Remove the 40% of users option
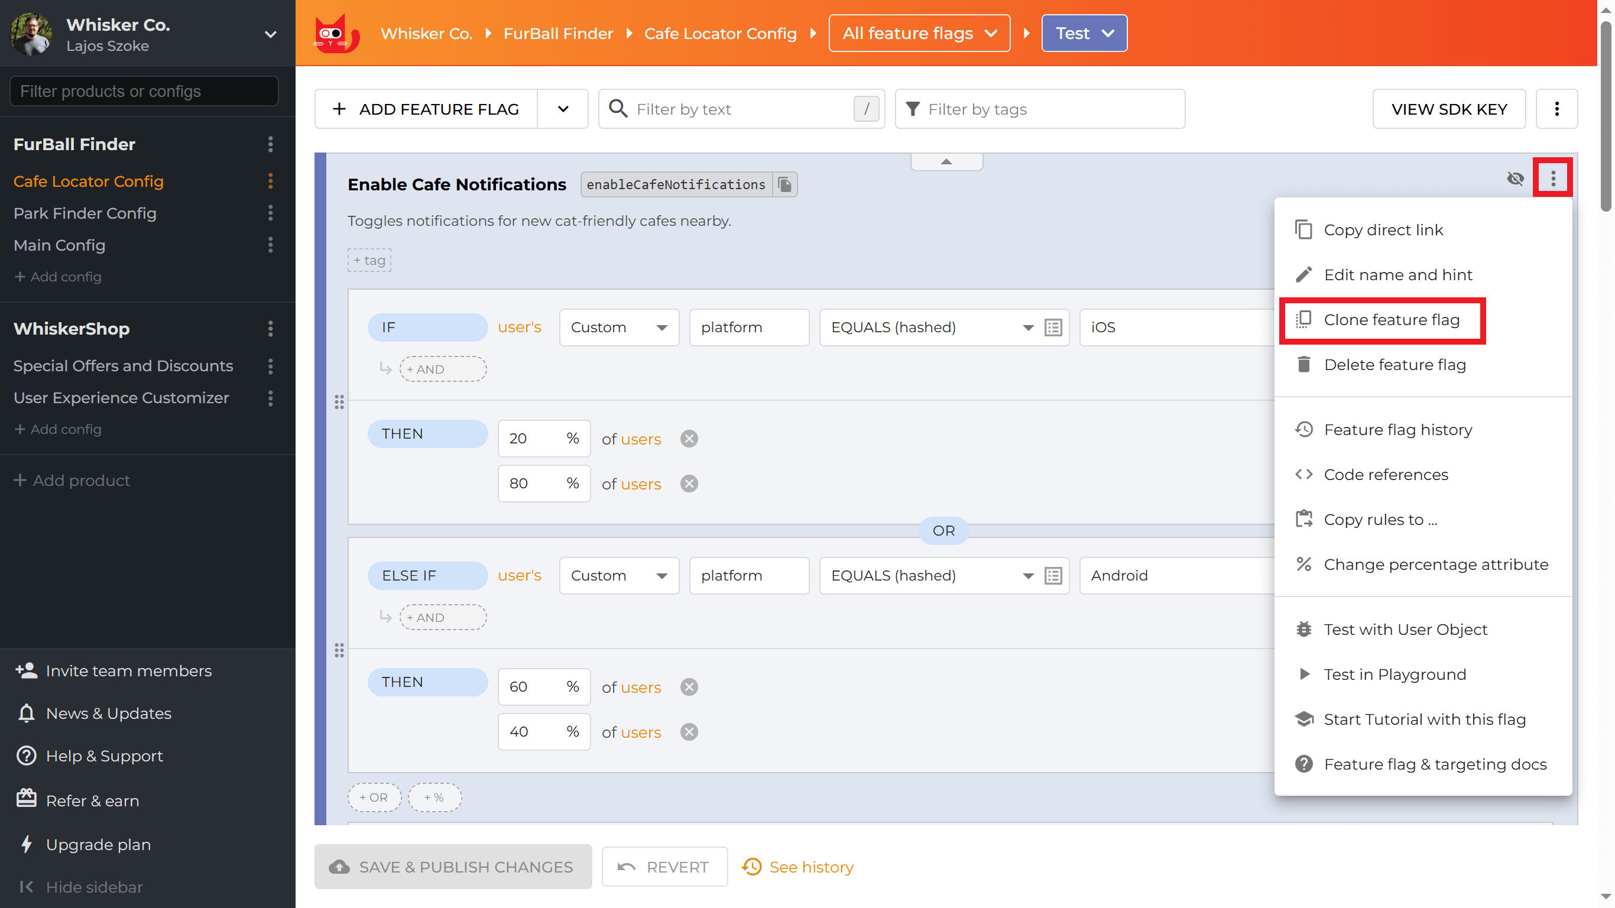The height and width of the screenshot is (908, 1615). click(689, 732)
